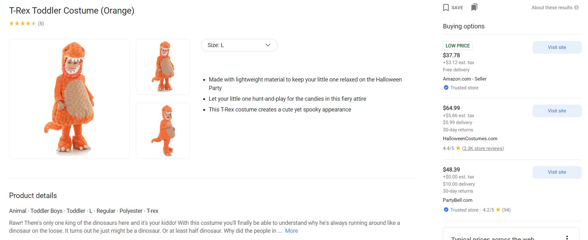Open saved items collection icon
Image resolution: width=588 pixels, height=240 pixels.
[x=474, y=7]
